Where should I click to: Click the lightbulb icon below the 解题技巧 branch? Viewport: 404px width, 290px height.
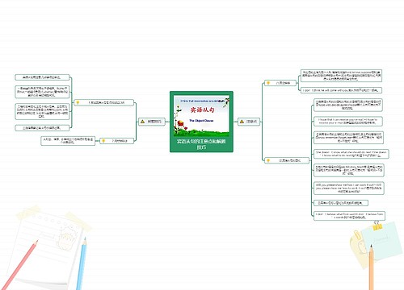click(x=103, y=141)
